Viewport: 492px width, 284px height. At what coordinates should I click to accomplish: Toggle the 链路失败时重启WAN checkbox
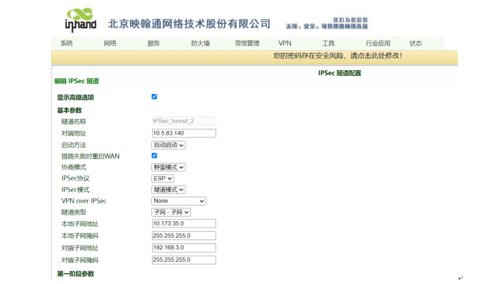(x=155, y=156)
